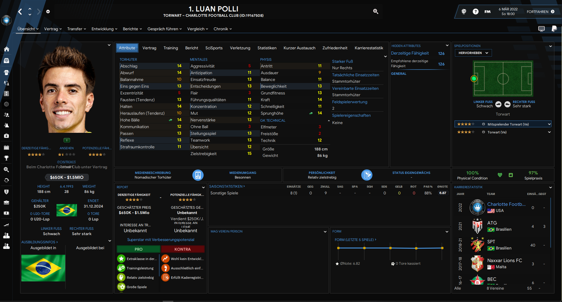
Task: Click the green heart icon by Physical Condition
Action: pyautogui.click(x=500, y=175)
